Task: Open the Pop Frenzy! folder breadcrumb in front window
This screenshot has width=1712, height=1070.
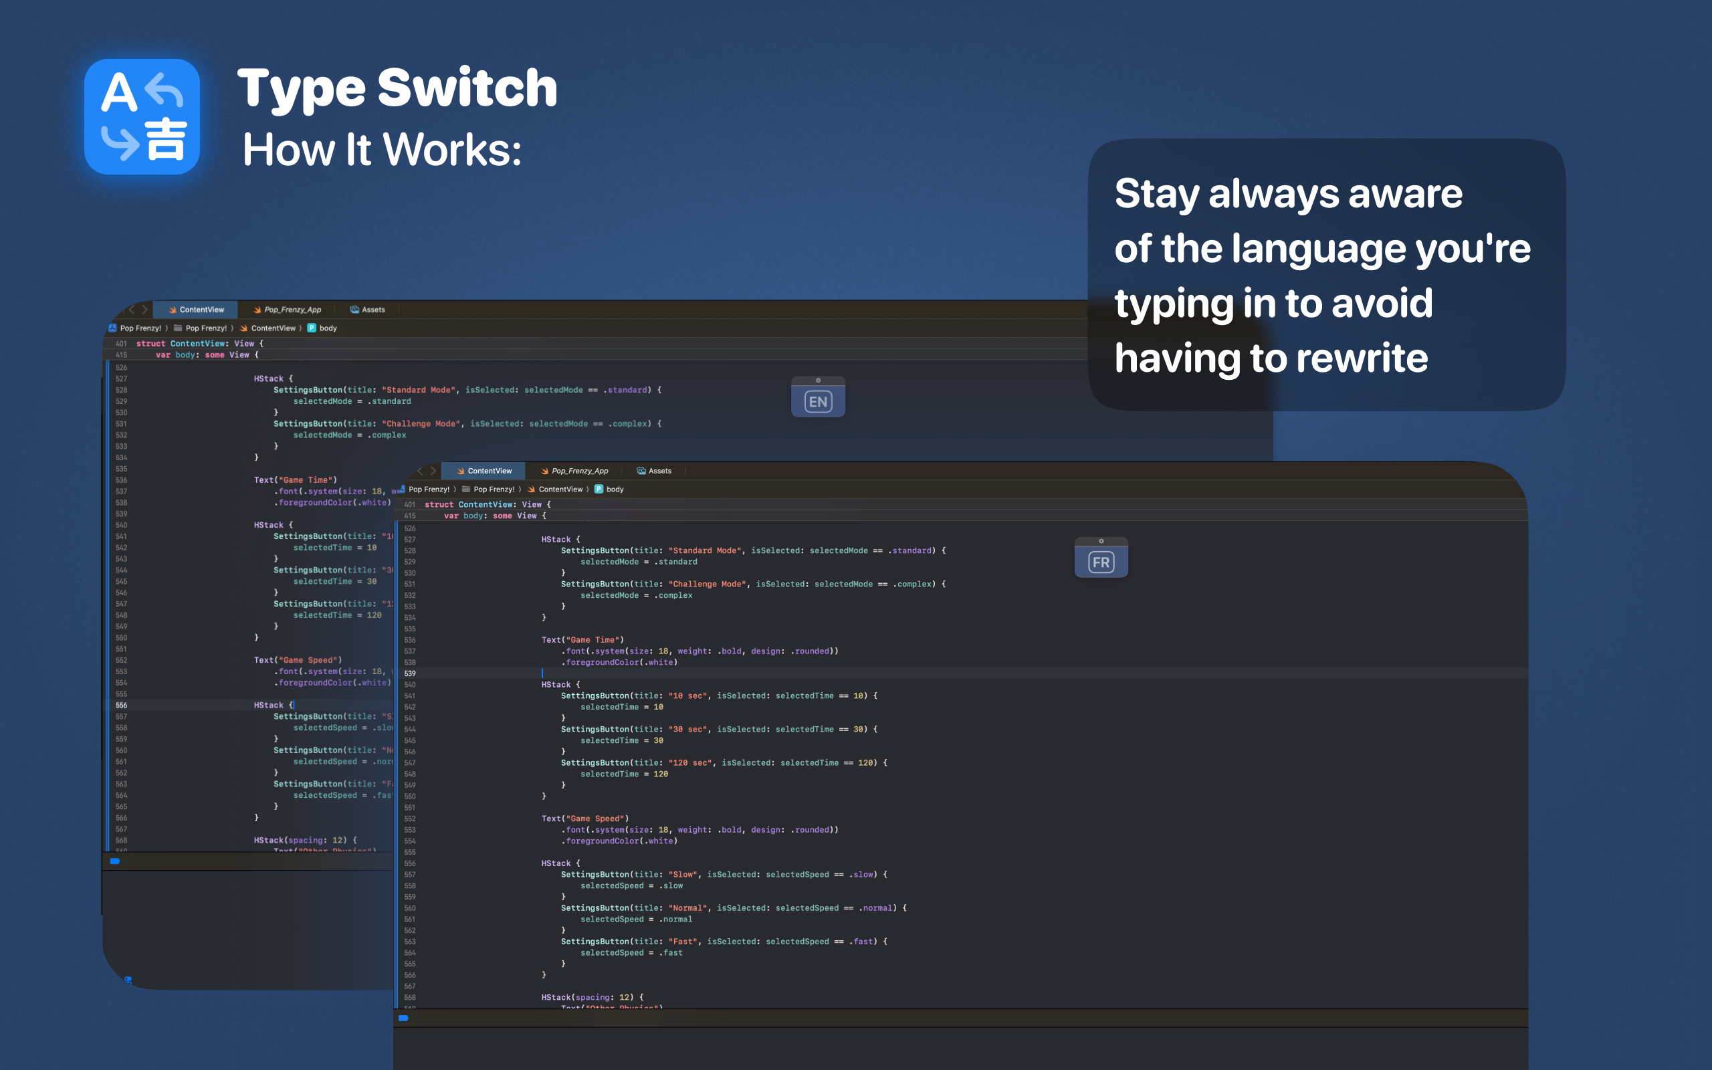Action: point(488,489)
